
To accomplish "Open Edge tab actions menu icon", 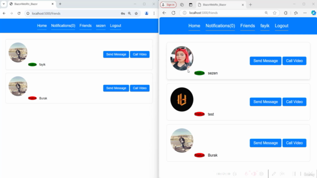I will point(191,4).
